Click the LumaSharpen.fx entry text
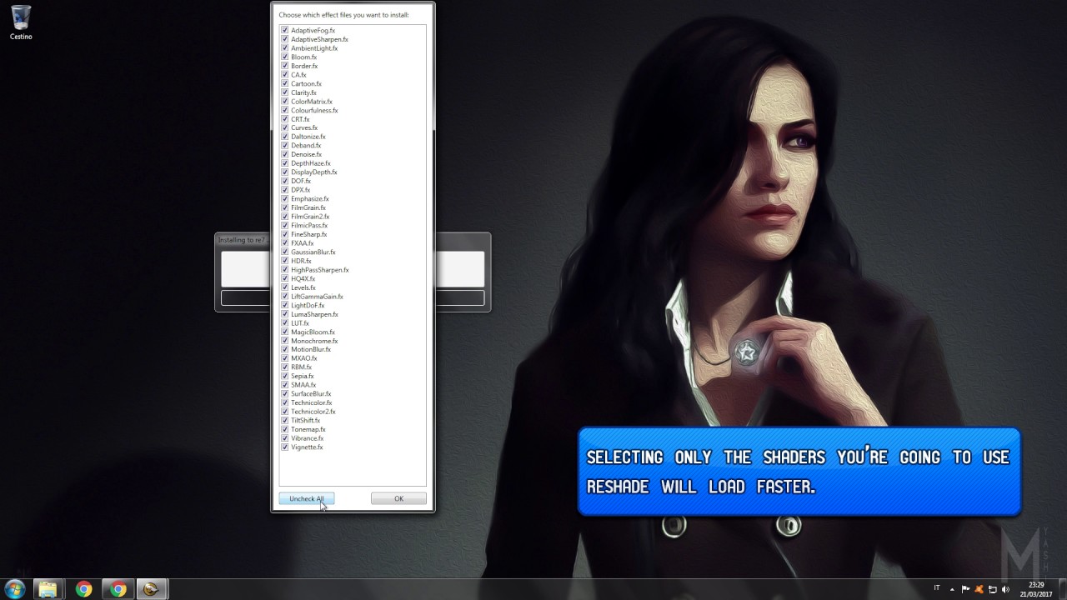 click(314, 314)
